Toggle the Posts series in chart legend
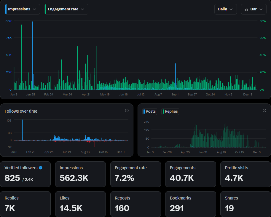Screen dimensions: 271x217 [150, 111]
